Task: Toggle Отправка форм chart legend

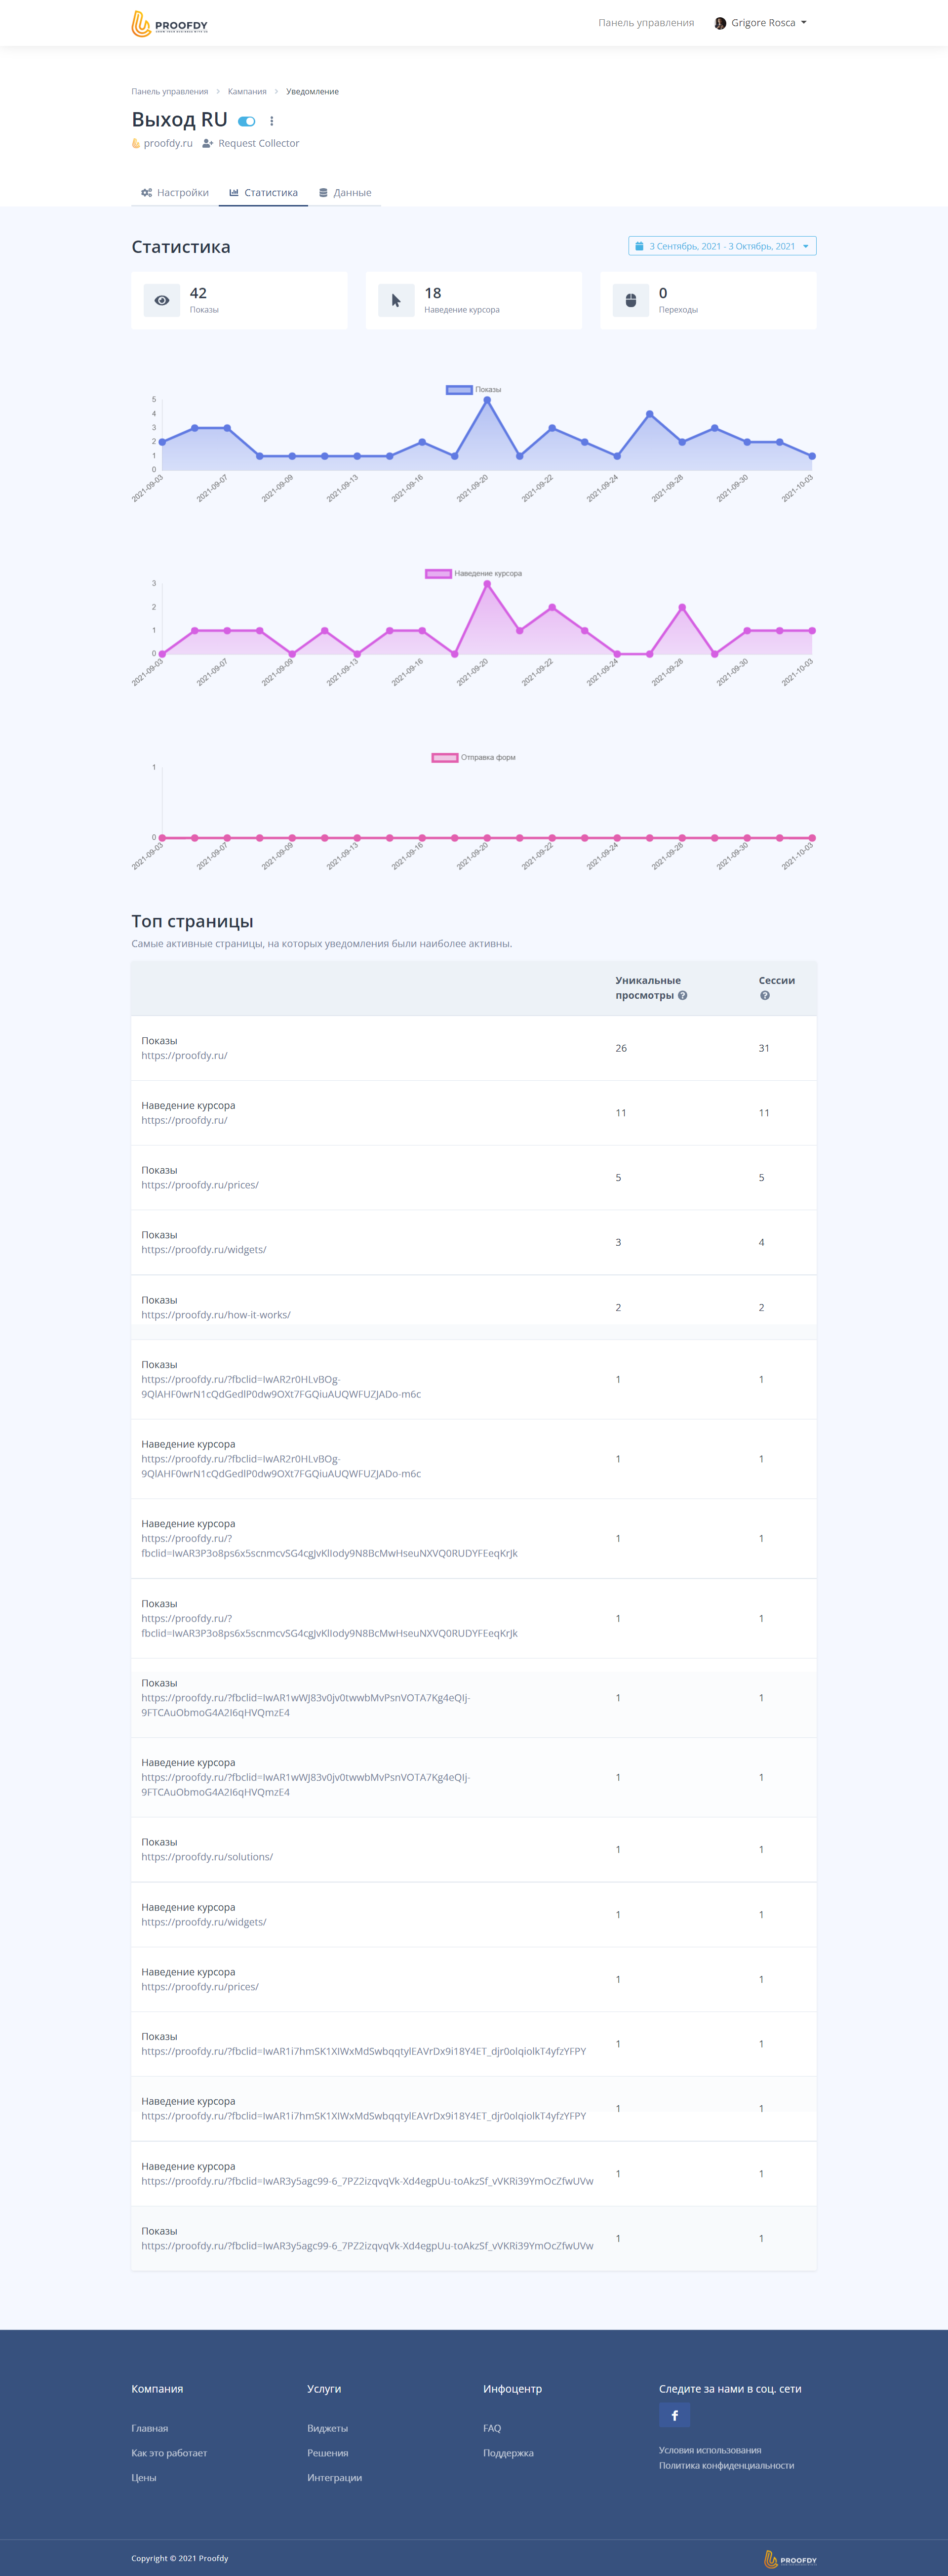Action: tap(474, 758)
